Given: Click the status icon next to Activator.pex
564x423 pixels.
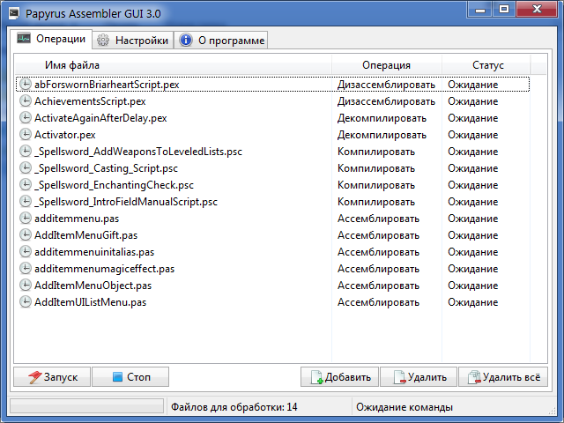Looking at the screenshot, I should (26, 135).
